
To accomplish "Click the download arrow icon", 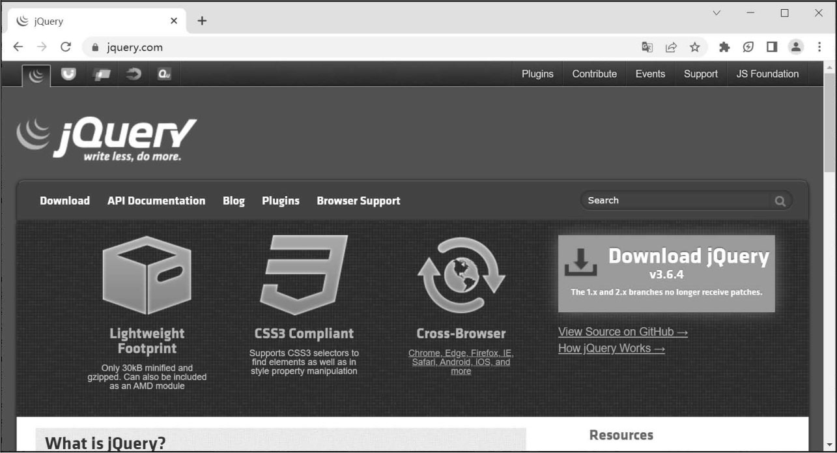I will 580,262.
